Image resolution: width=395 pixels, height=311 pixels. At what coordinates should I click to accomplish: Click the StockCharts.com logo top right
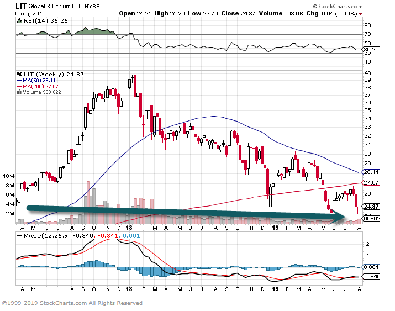point(338,6)
